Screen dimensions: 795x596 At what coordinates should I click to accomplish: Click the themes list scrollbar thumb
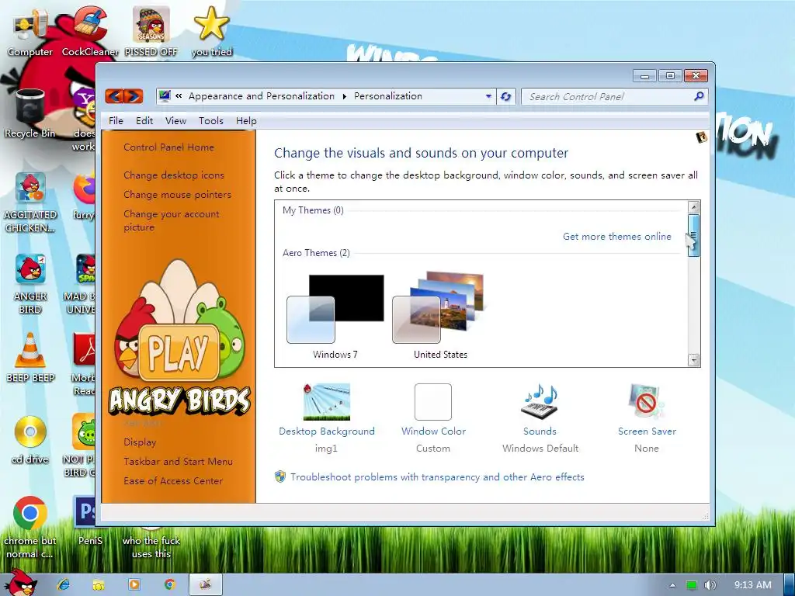click(x=693, y=235)
